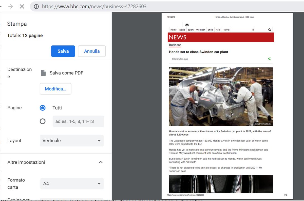The image size is (304, 201).
Task: Open the Layout Verticale dropdown
Action: (72, 141)
